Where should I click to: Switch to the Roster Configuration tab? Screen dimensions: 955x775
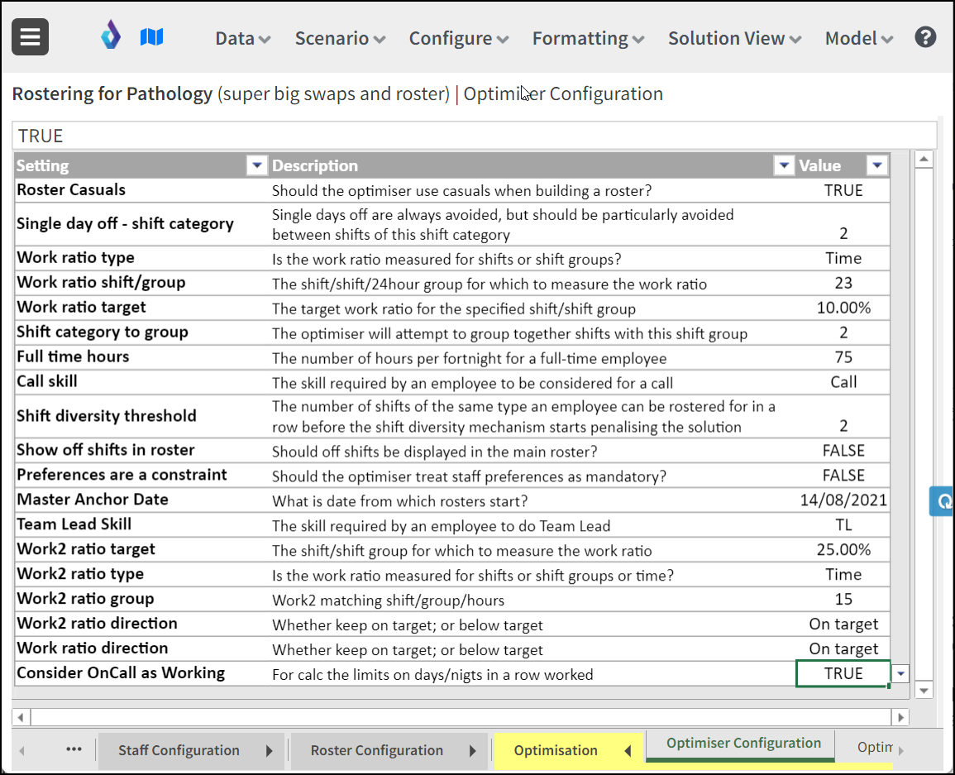click(x=376, y=751)
